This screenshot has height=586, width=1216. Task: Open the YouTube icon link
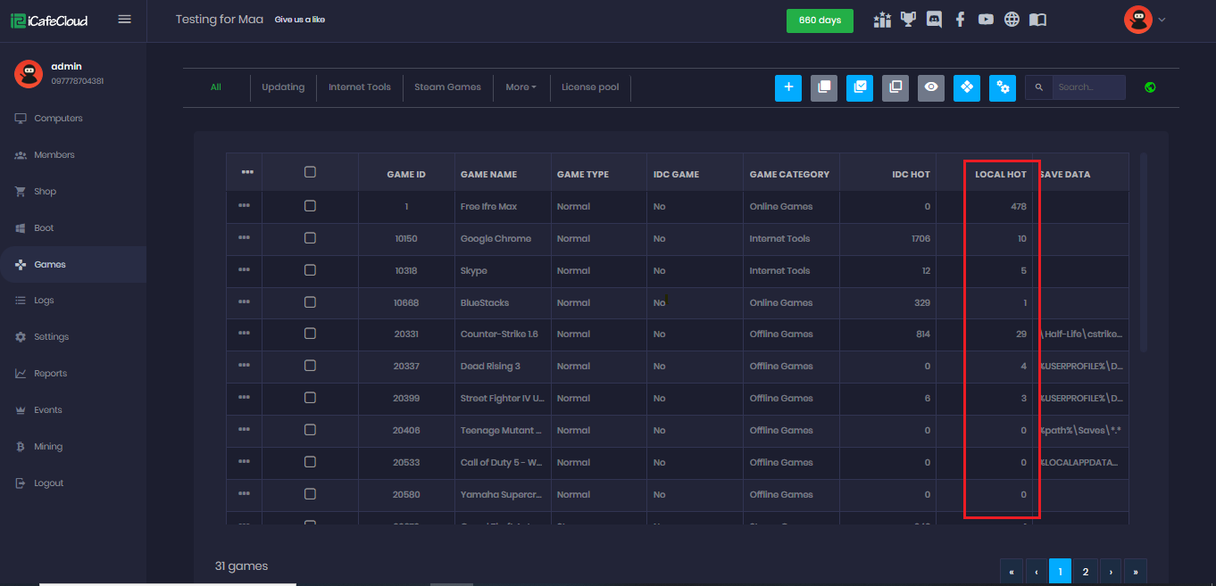986,20
